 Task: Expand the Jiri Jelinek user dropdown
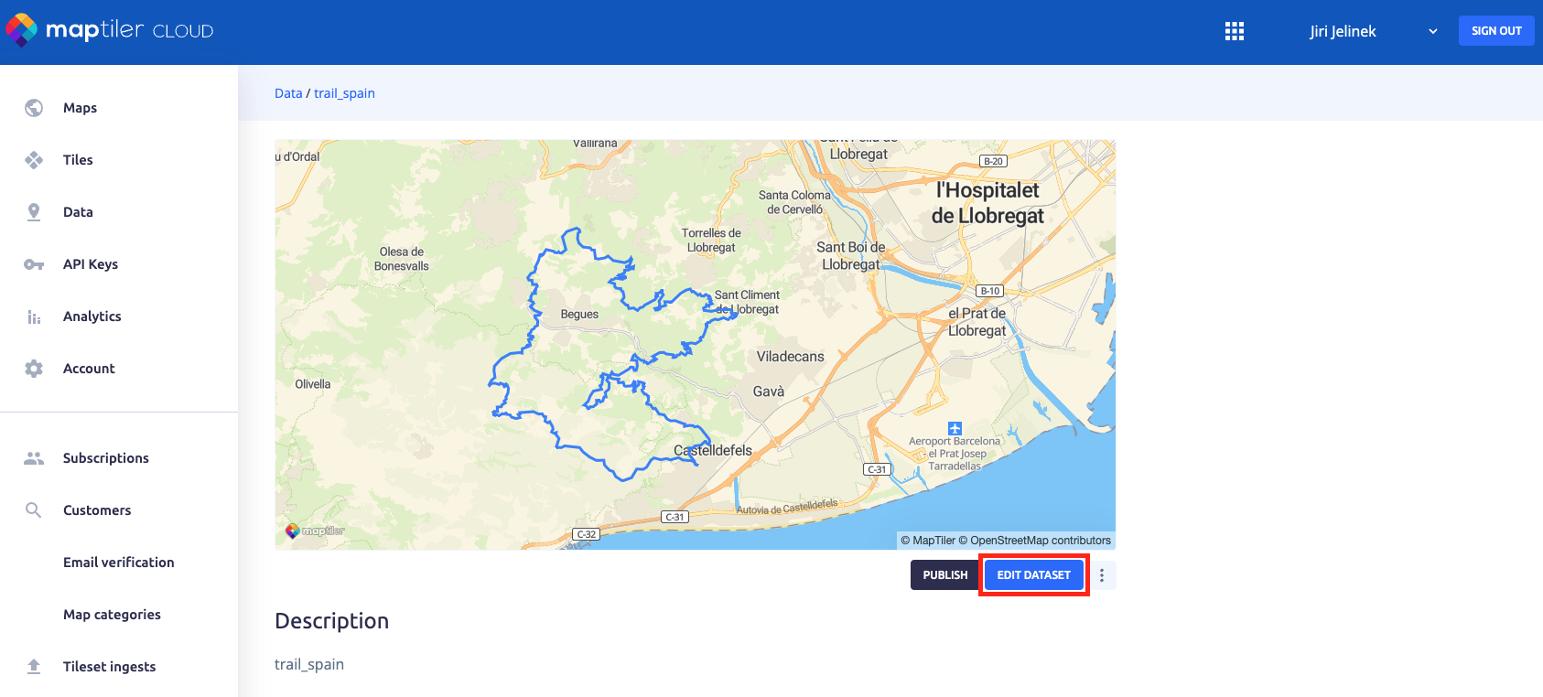[1433, 32]
